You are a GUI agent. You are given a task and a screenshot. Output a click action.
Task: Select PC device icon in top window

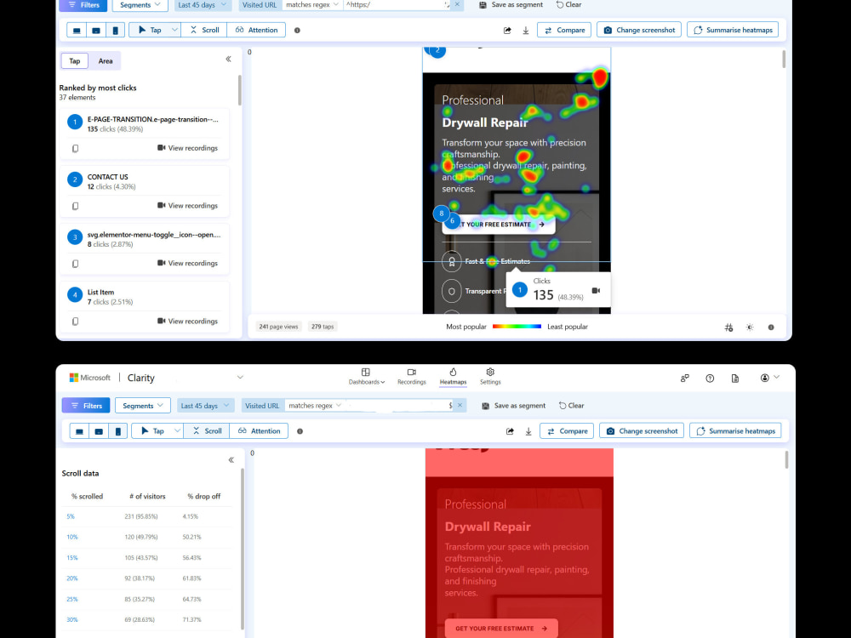77,31
